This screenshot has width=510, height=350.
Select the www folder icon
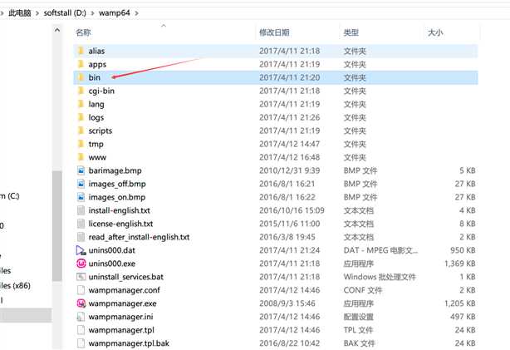81,157
